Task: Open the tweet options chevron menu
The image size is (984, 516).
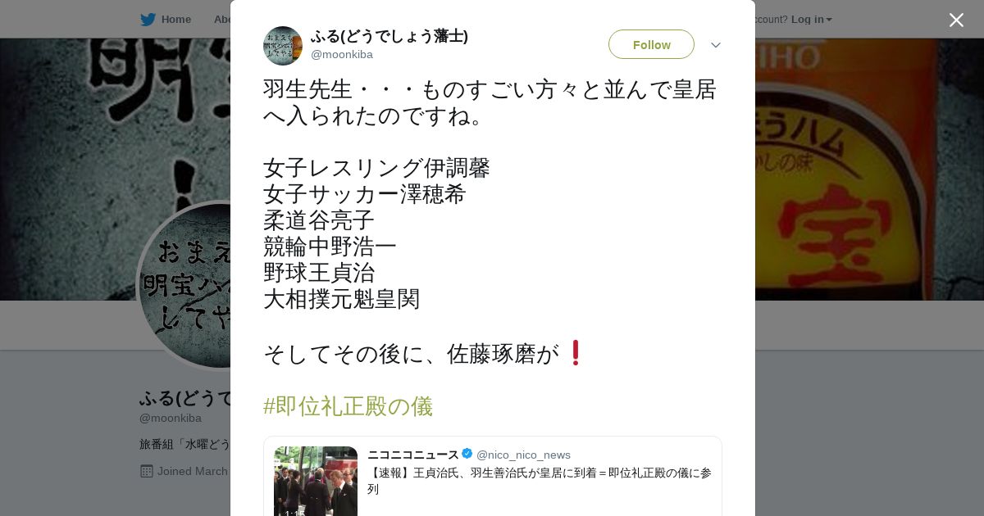Action: (x=716, y=45)
